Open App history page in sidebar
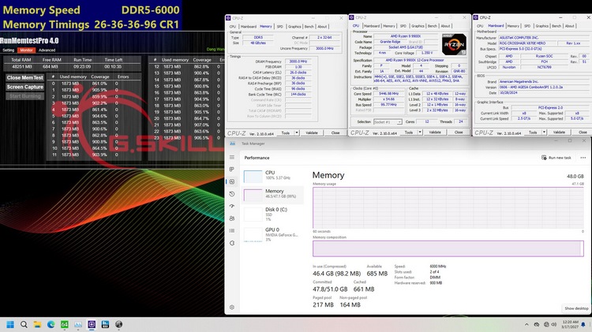592x332 pixels. tap(232, 193)
